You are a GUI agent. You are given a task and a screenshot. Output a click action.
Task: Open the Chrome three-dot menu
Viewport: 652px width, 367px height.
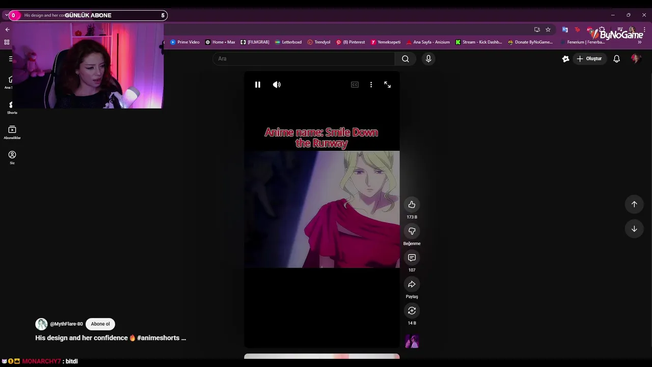(644, 30)
